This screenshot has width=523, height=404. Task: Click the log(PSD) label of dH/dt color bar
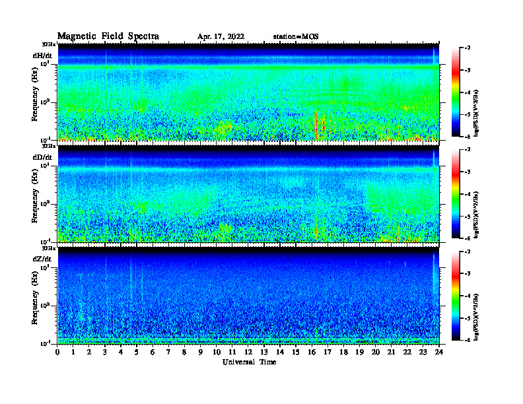(x=476, y=113)
